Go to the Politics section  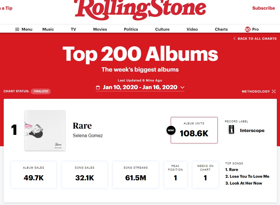click(131, 29)
